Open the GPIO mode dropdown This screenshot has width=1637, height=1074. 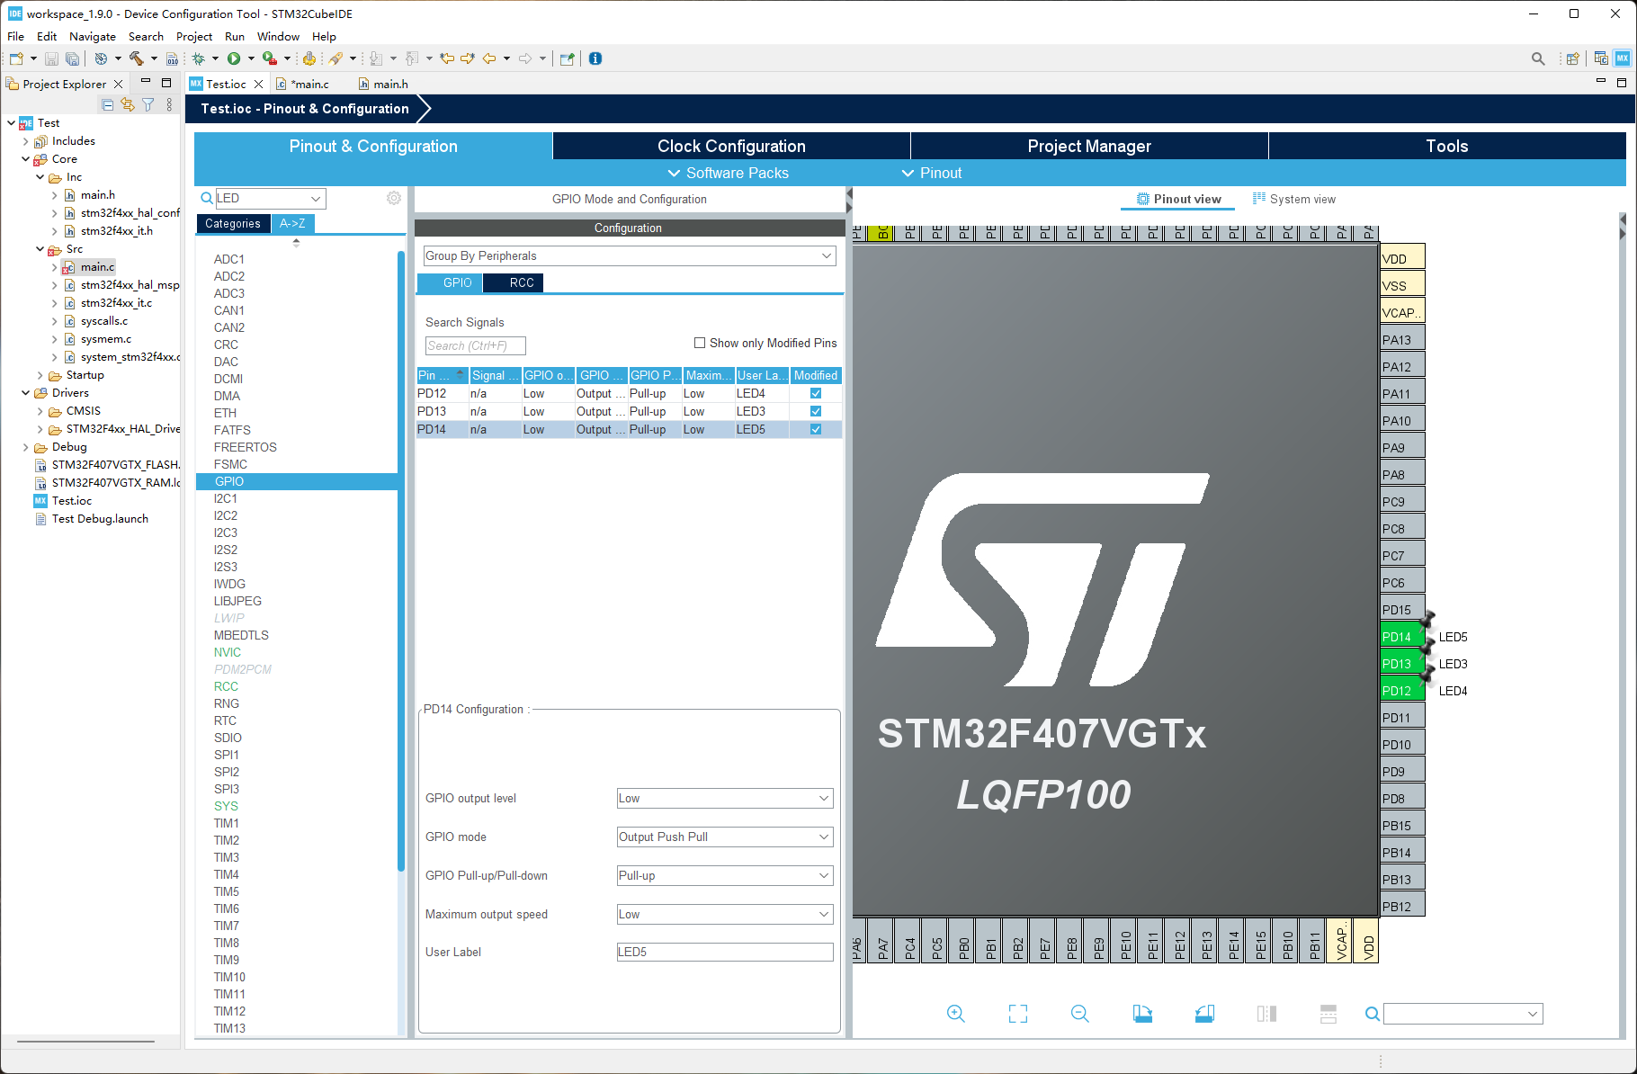coord(724,837)
